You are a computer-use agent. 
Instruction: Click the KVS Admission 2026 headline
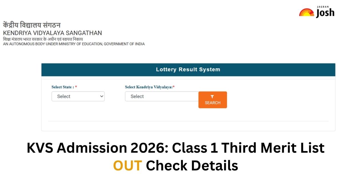(x=176, y=148)
